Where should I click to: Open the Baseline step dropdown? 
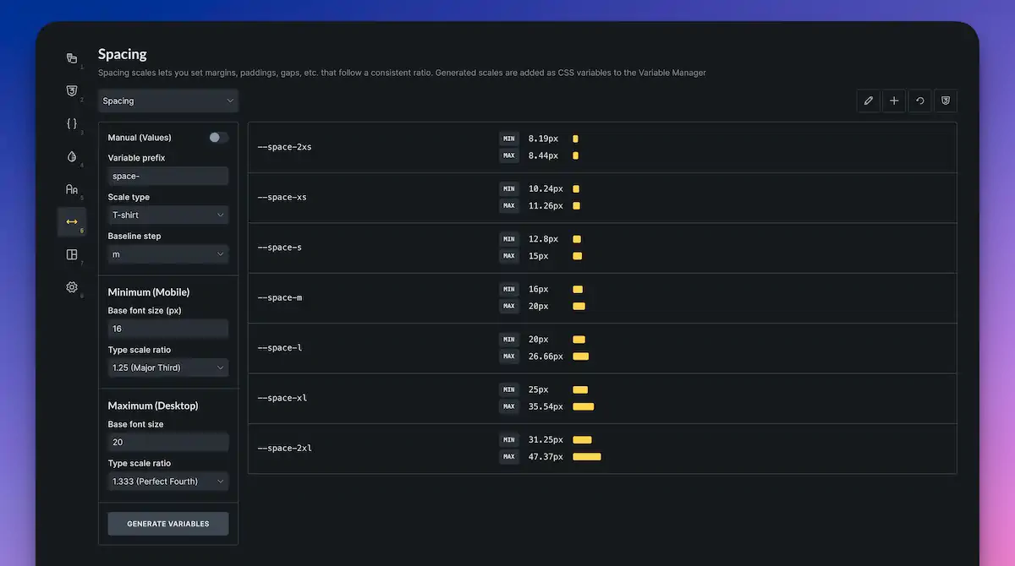(x=167, y=253)
